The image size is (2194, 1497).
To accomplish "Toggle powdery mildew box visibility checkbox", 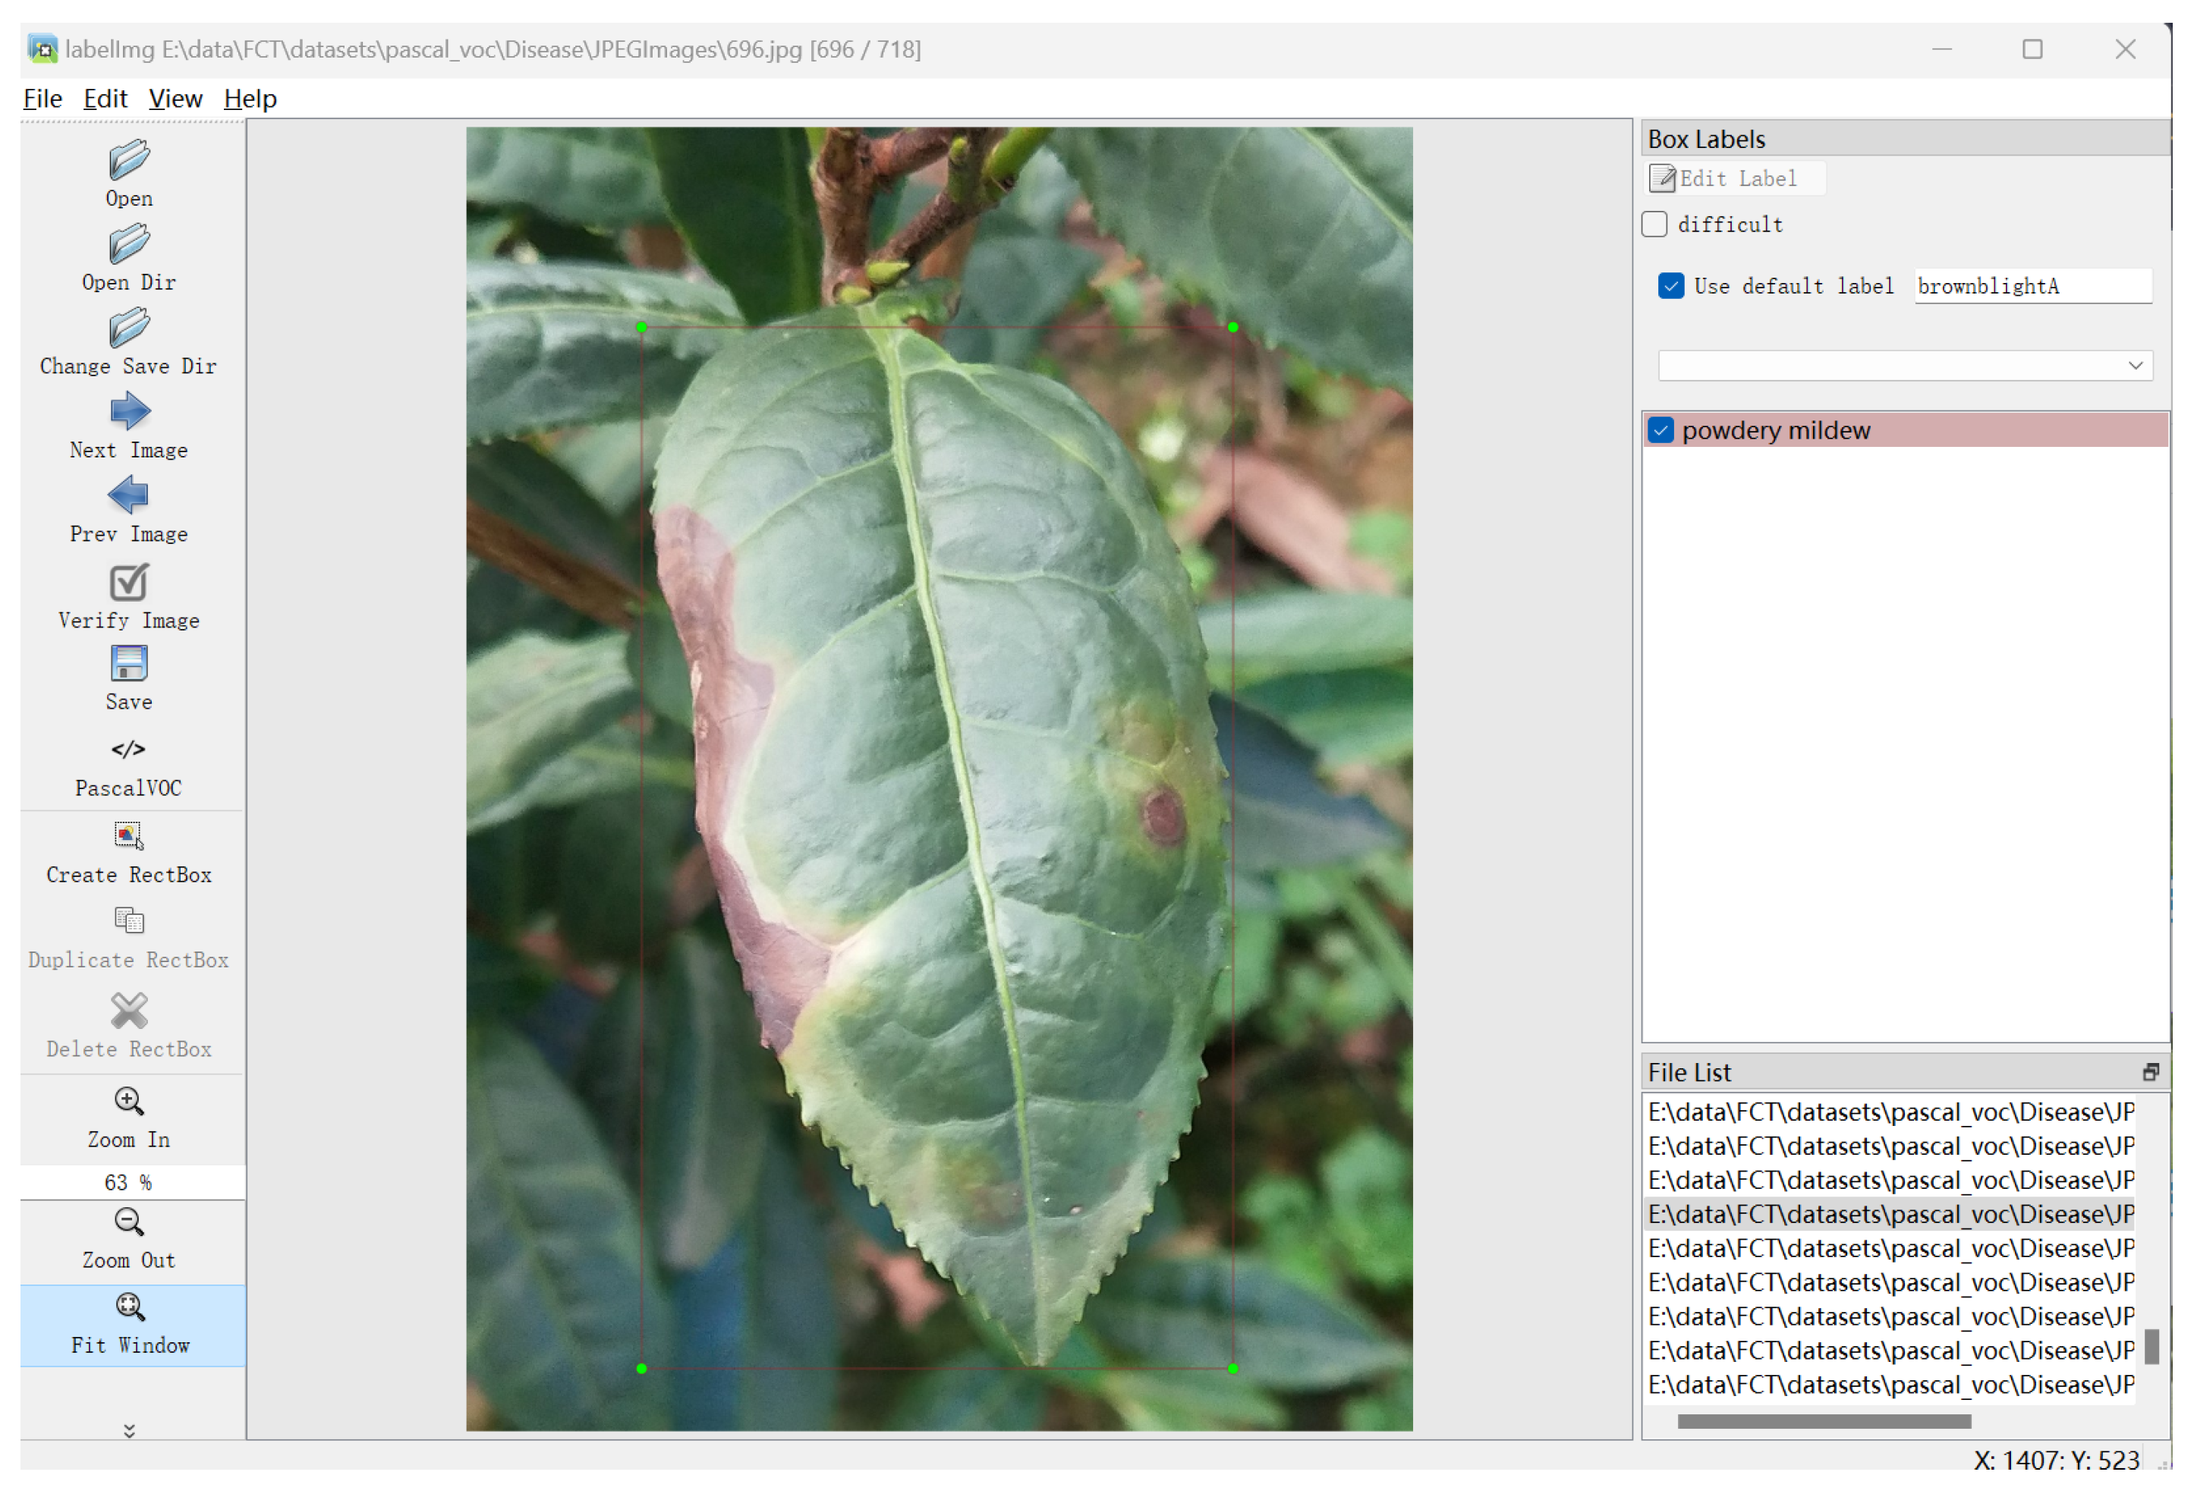I will (x=1660, y=430).
